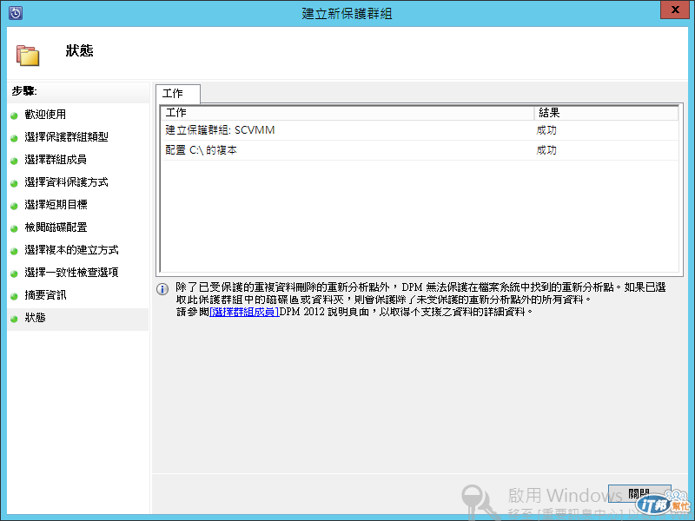Image resolution: width=695 pixels, height=521 pixels.
Task: Click the DPM clock icon in title bar
Action: [x=16, y=13]
